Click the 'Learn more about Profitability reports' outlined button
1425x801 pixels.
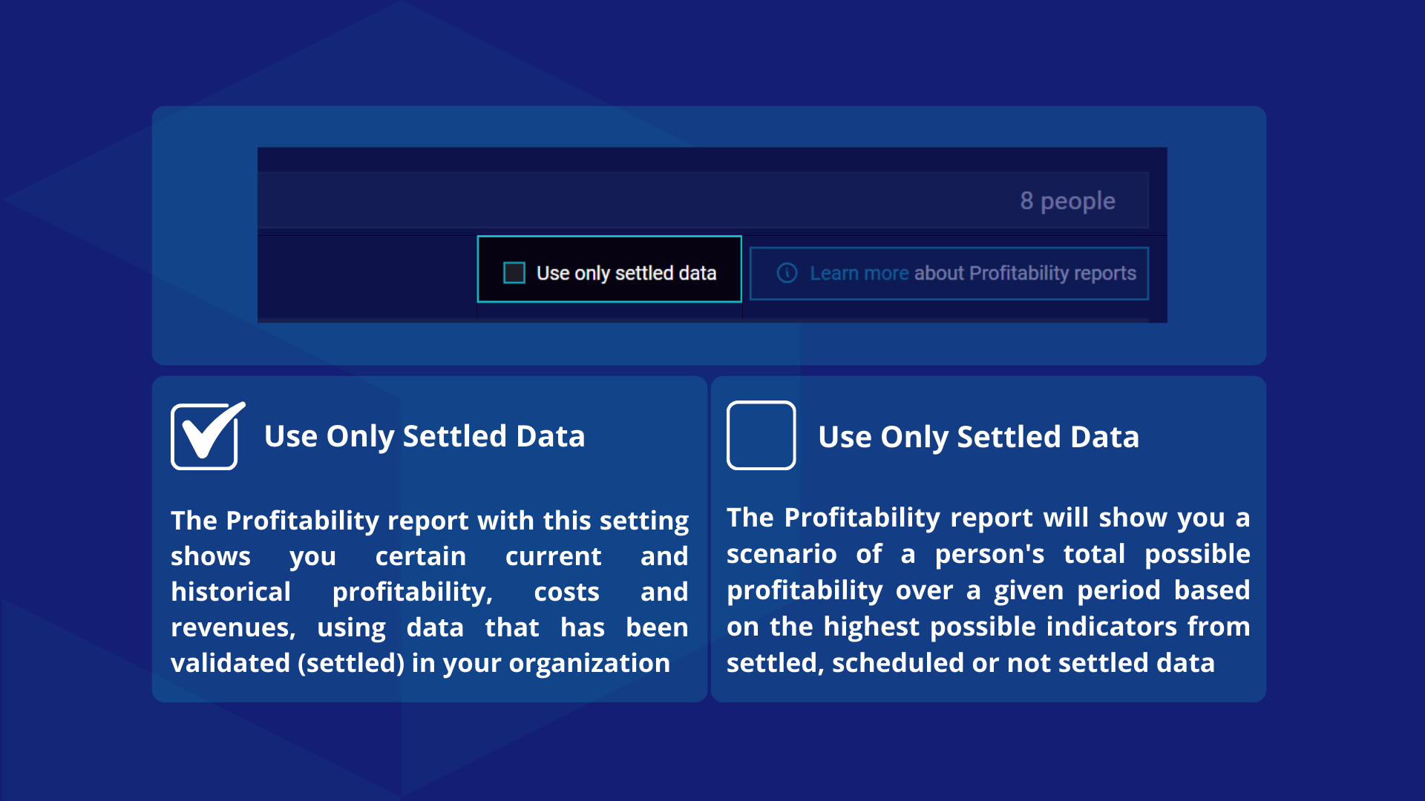coord(949,273)
